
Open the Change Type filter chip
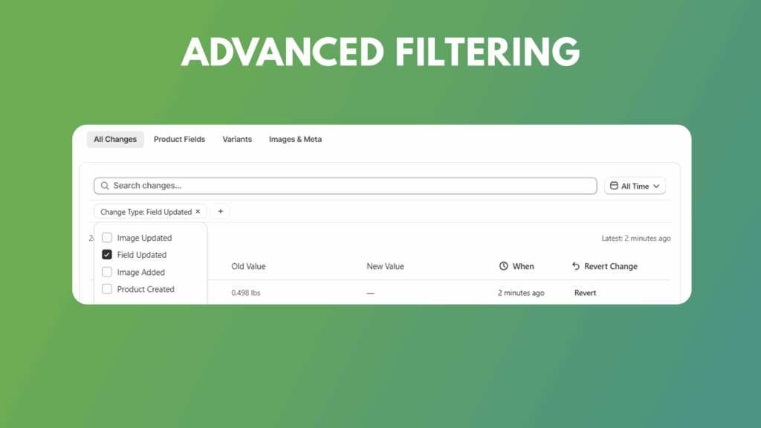point(146,212)
